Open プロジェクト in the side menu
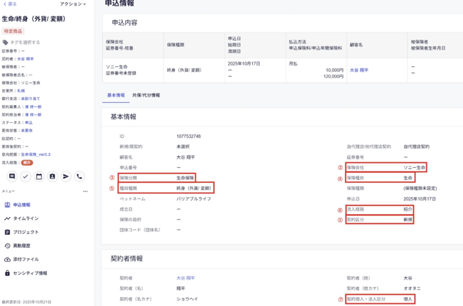 (x=26, y=232)
